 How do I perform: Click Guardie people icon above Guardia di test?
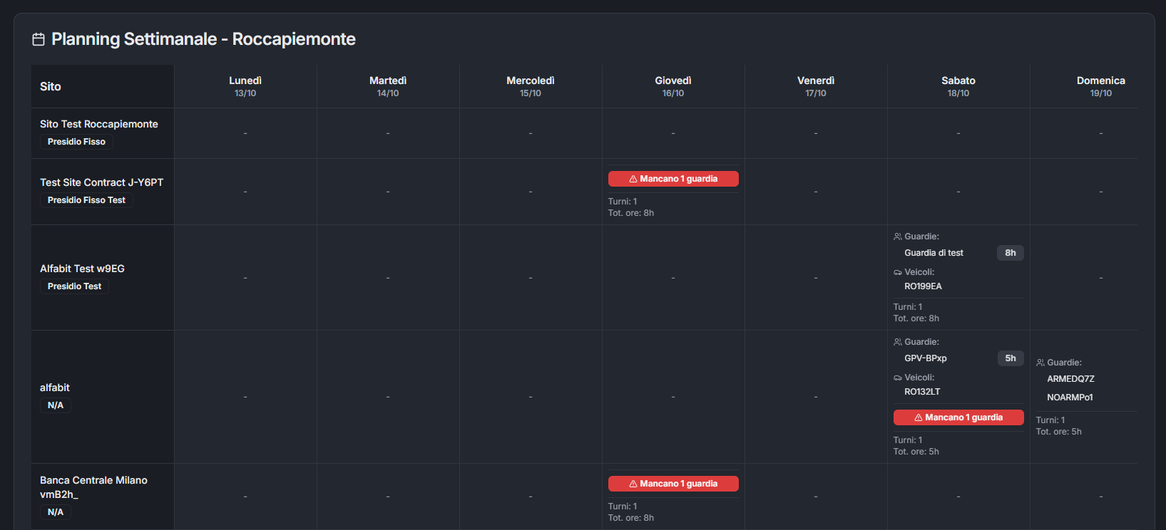898,237
